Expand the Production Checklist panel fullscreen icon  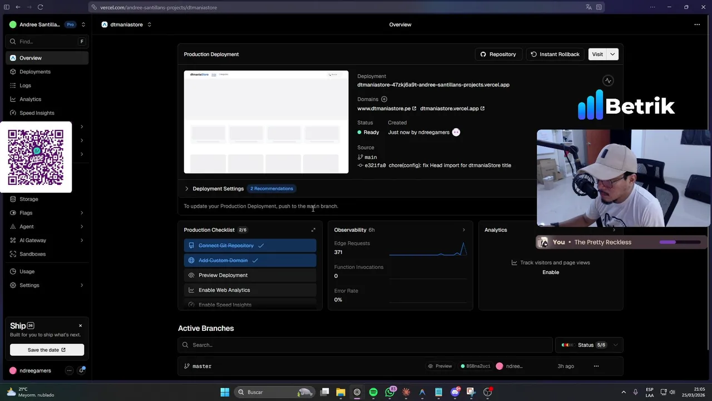(313, 230)
